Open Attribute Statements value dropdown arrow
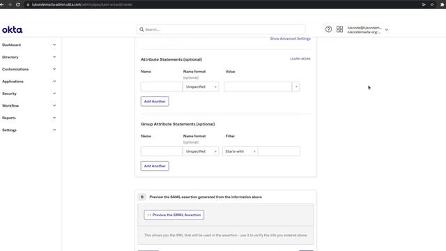446x251 pixels. click(296, 86)
